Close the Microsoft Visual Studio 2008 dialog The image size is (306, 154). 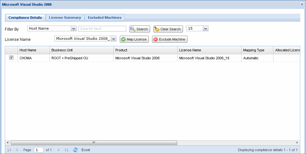(302, 4)
